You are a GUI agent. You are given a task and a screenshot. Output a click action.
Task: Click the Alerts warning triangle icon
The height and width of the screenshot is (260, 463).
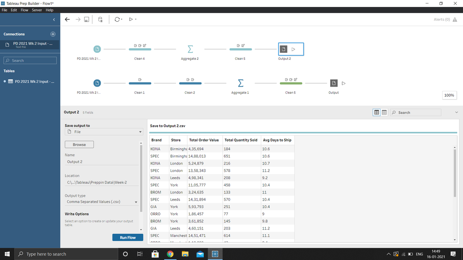[455, 19]
